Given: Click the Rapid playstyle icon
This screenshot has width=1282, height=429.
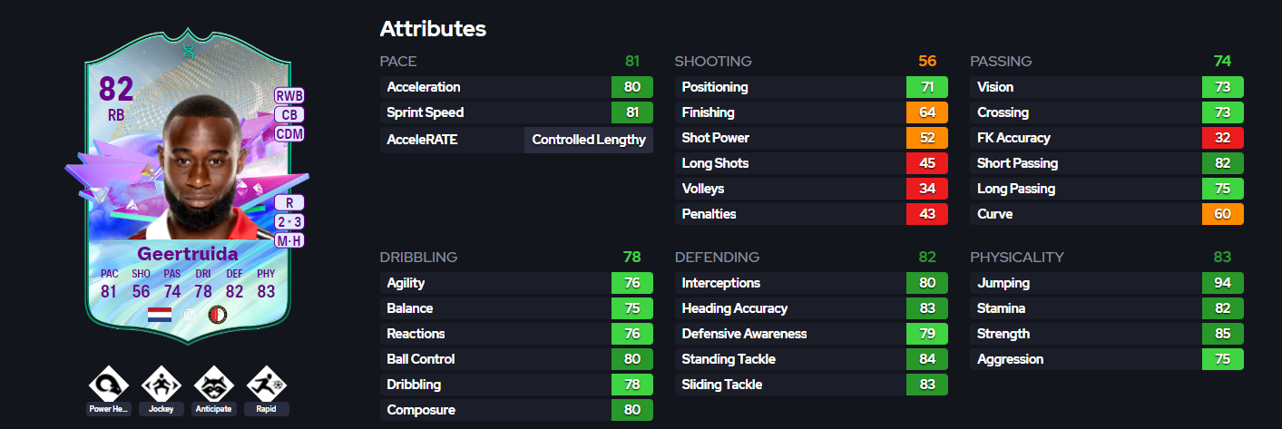Looking at the screenshot, I should pyautogui.click(x=266, y=385).
